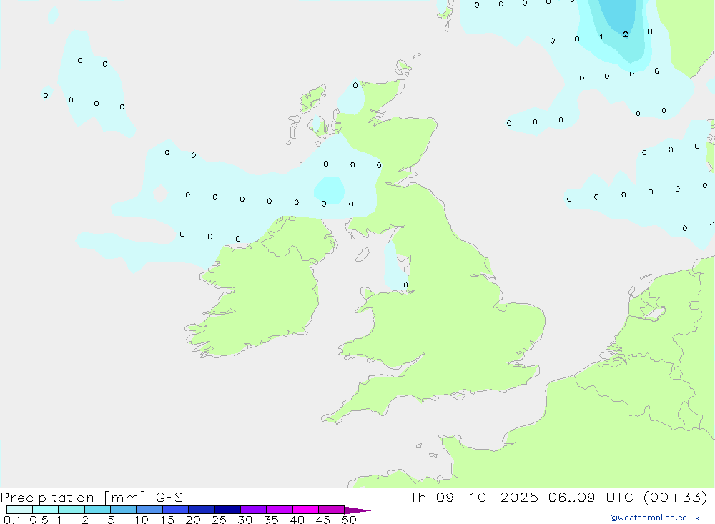Click the 15–20 mm legend color swatch
The width and height of the screenshot is (715, 524).
click(x=176, y=510)
